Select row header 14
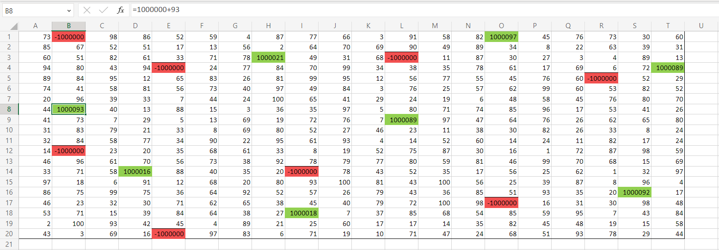 point(9,172)
